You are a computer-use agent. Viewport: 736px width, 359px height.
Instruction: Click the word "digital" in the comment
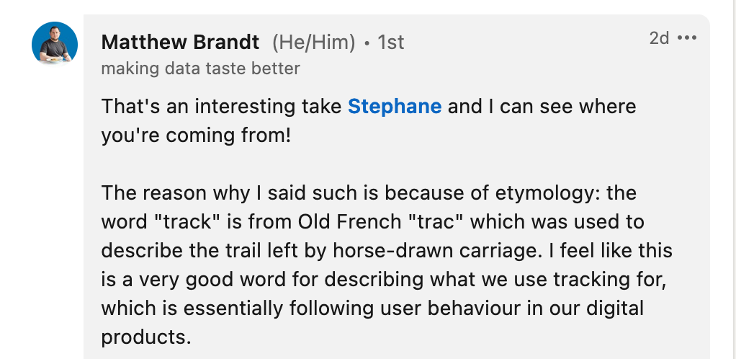(x=611, y=309)
